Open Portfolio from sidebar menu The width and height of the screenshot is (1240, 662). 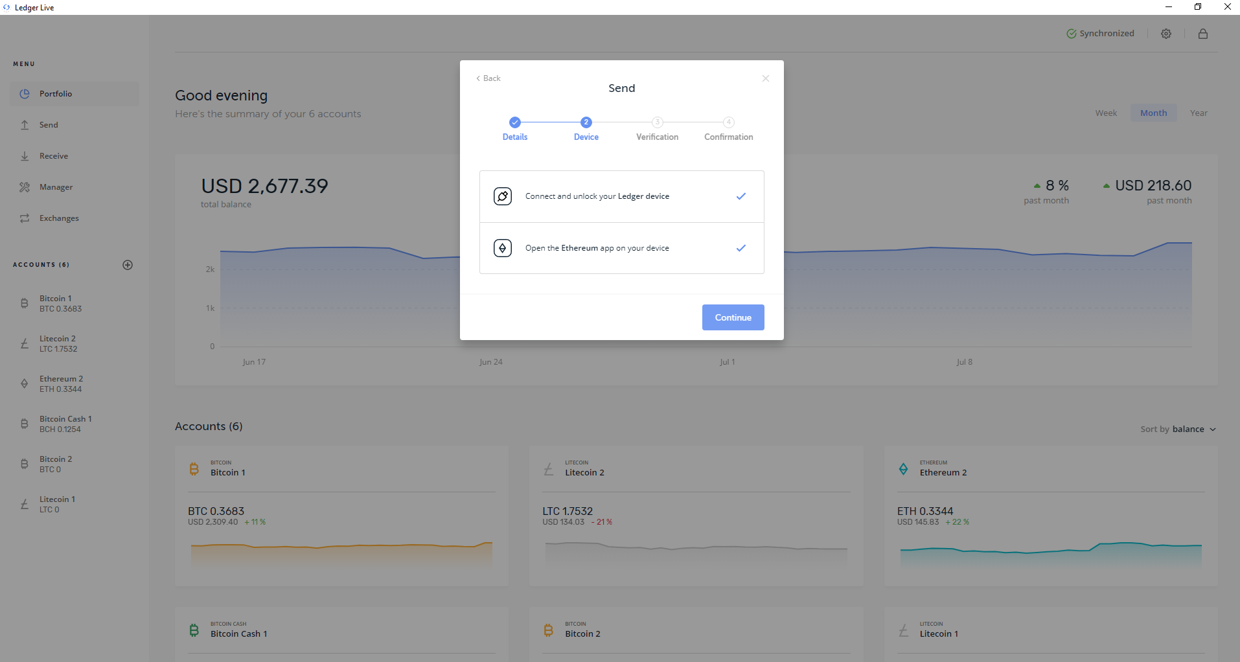[x=75, y=94]
